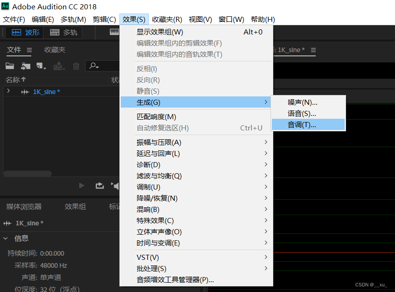395x292 pixels.
Task: Click the loop playback icon in Files panel
Action: click(x=100, y=186)
